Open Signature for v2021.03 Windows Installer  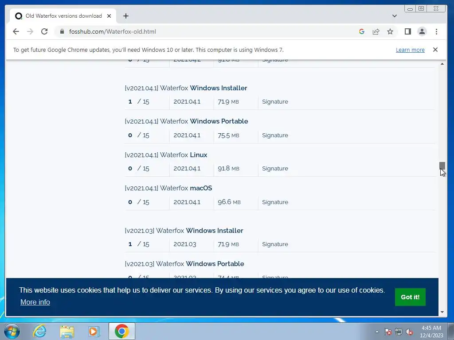[x=275, y=244]
